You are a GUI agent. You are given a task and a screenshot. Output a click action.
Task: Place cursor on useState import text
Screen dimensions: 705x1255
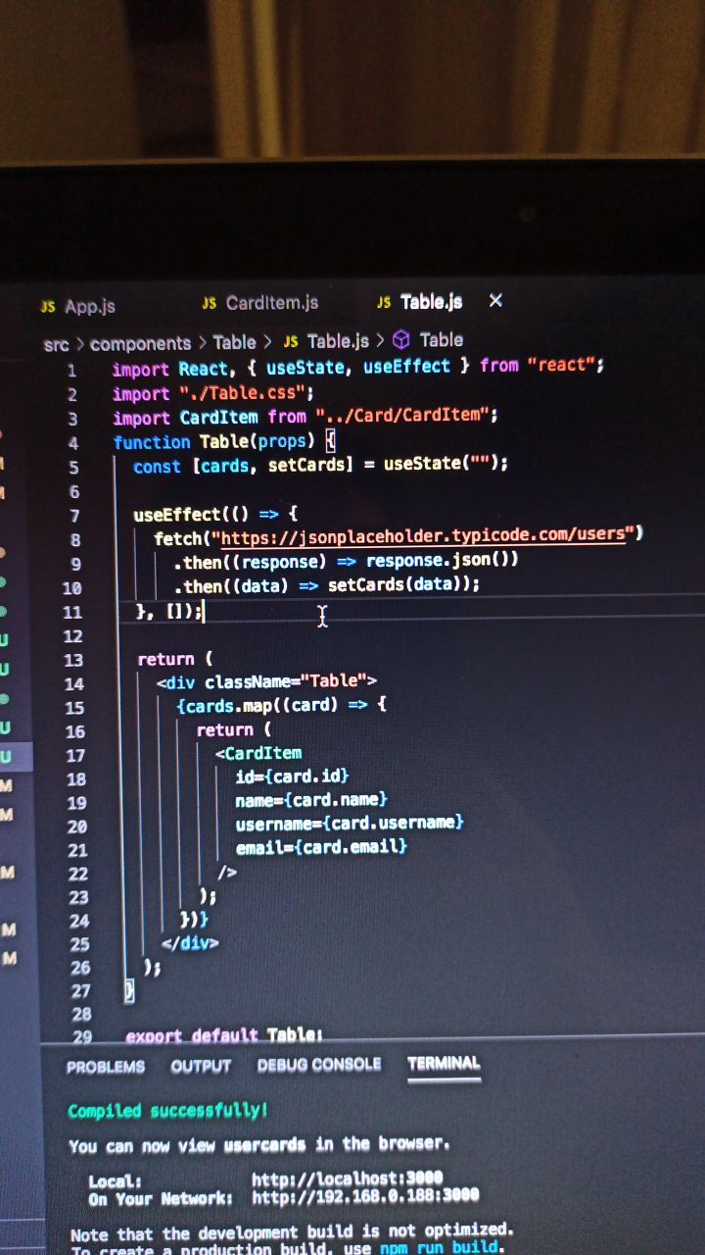[x=305, y=367]
